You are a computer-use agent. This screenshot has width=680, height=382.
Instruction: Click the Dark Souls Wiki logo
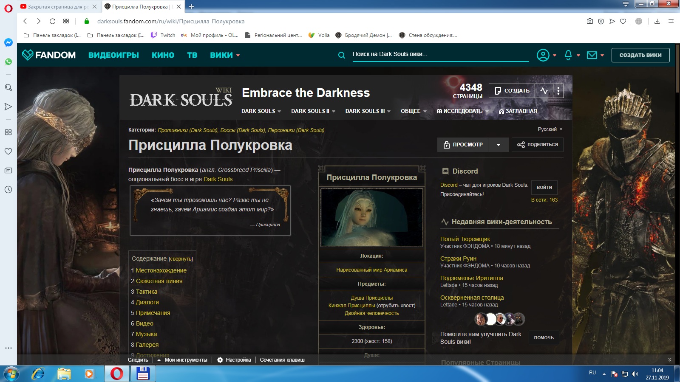tap(181, 97)
